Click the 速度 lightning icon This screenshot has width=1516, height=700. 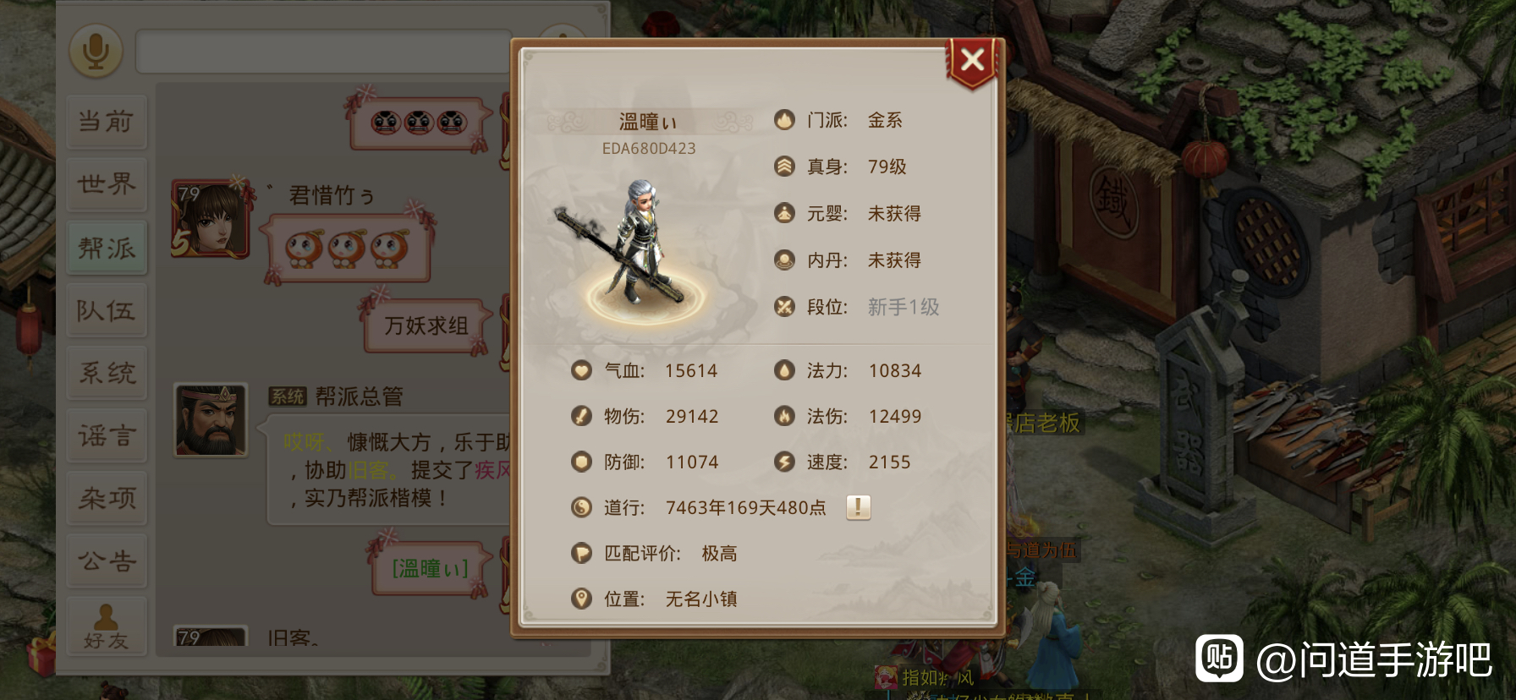click(x=784, y=462)
